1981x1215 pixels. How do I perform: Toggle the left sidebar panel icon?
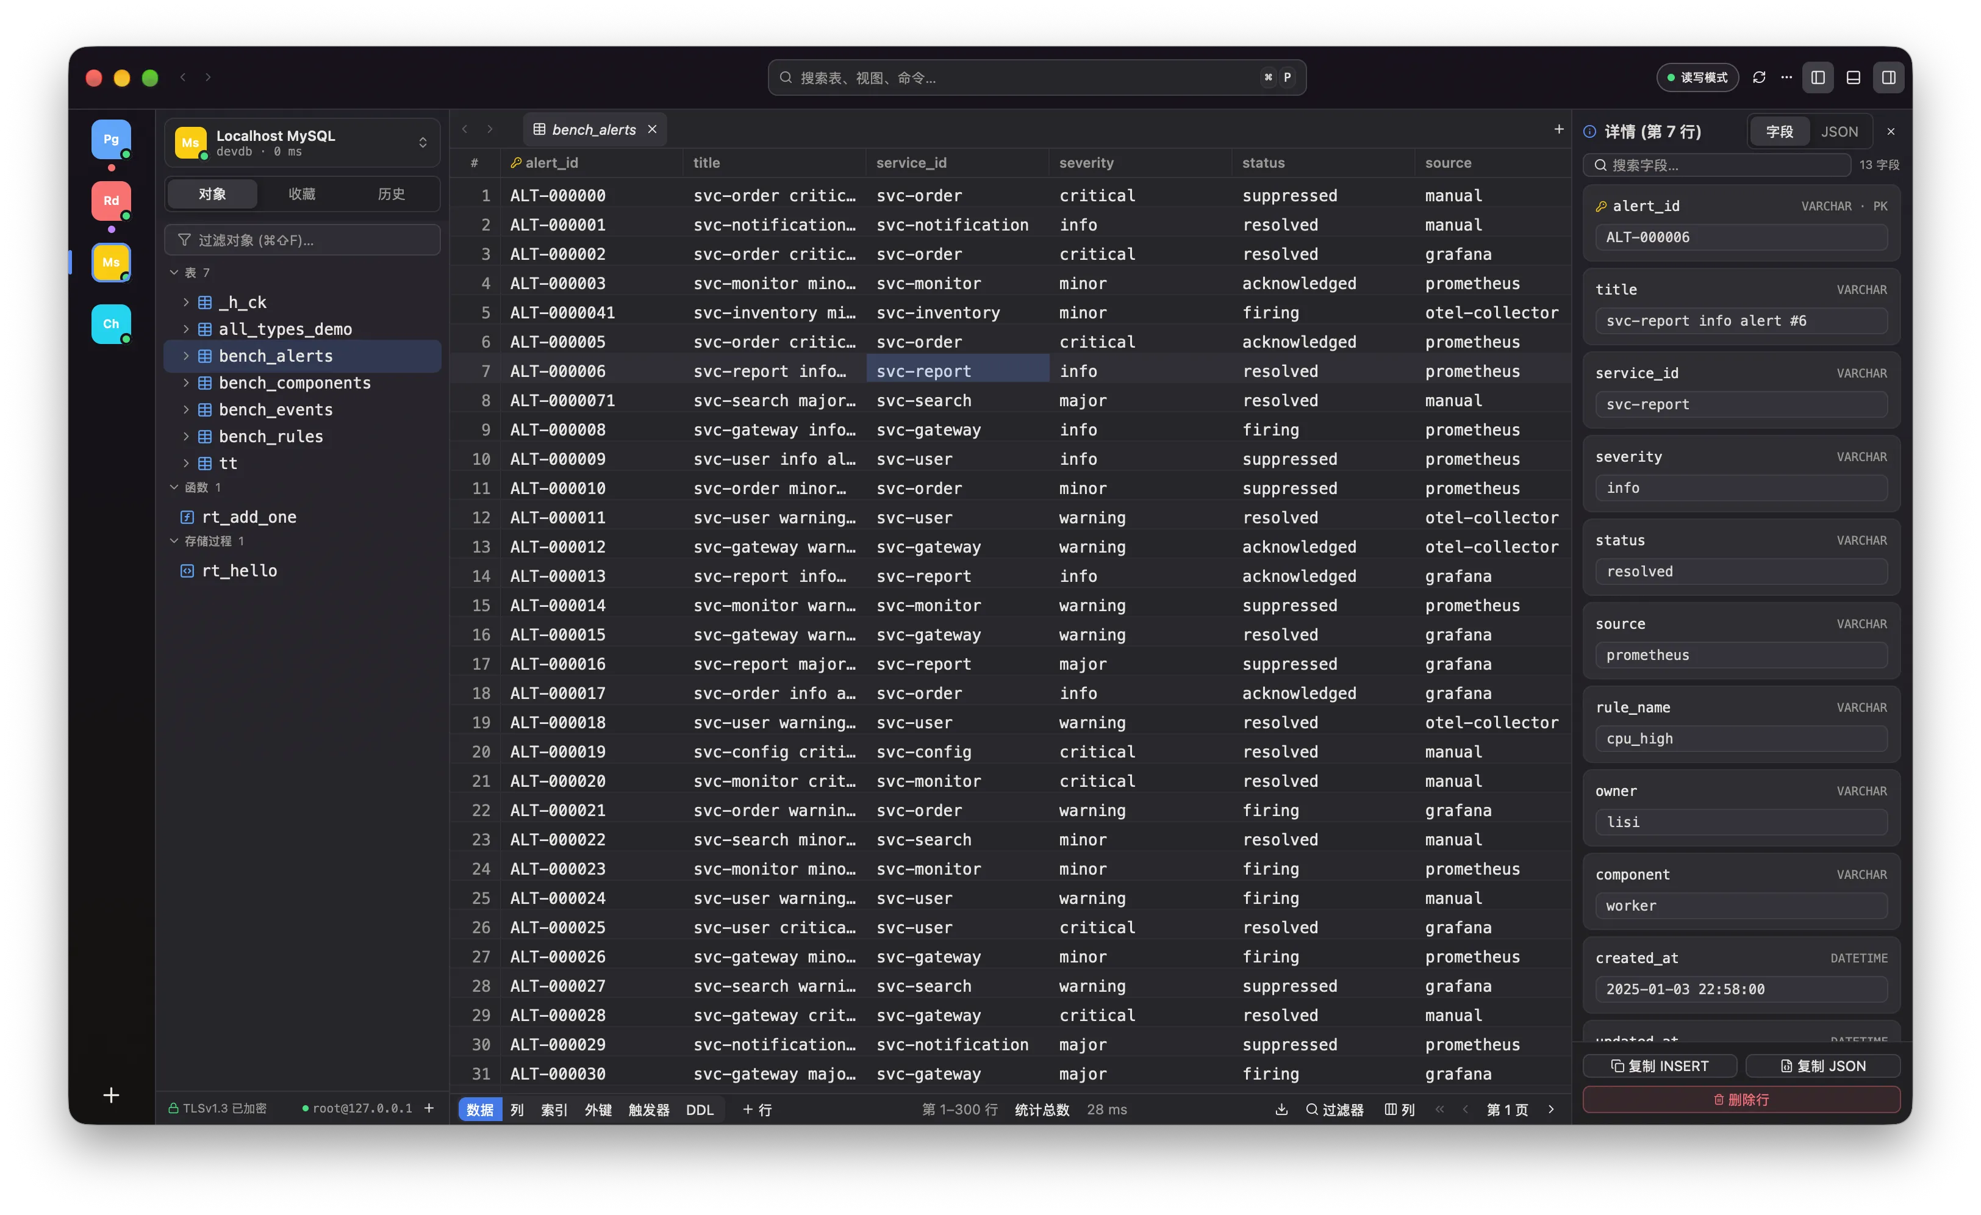pos(1818,77)
